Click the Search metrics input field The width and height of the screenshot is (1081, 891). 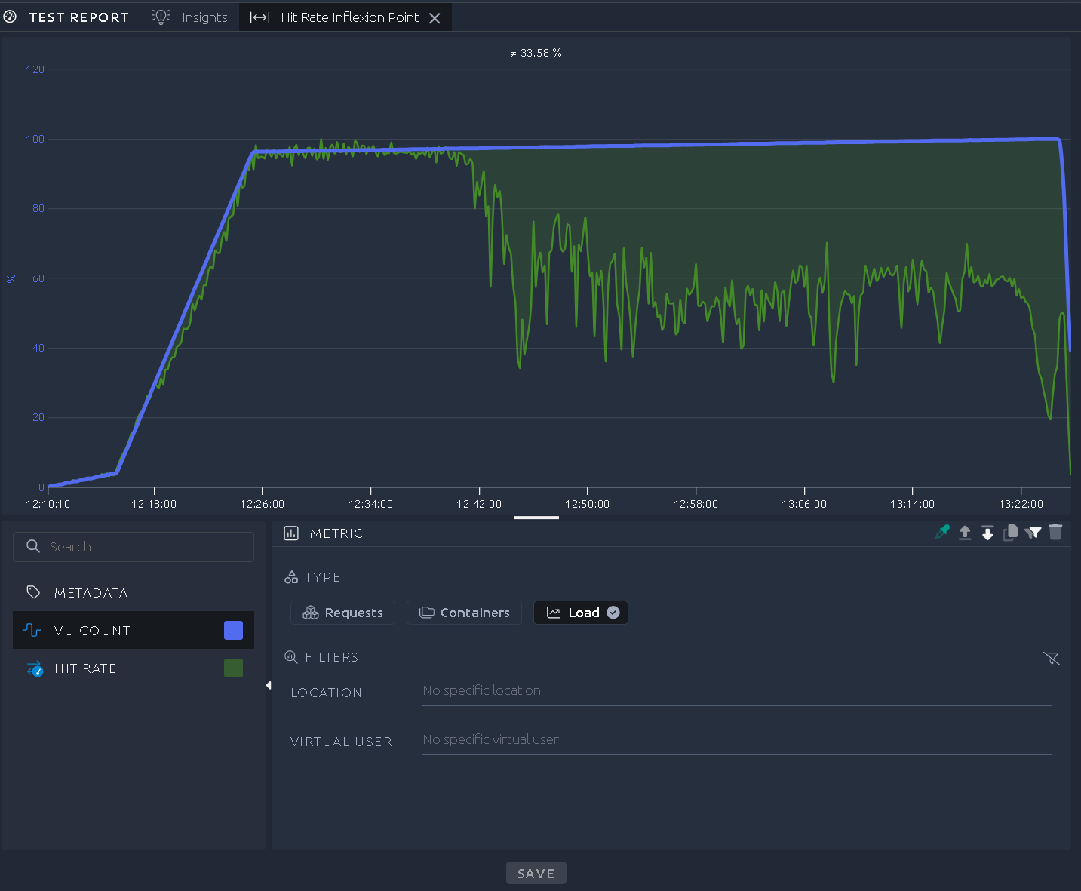click(x=134, y=547)
